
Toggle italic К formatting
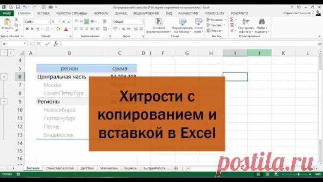(32, 29)
